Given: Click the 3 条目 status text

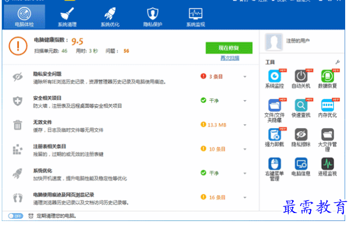Looking at the screenshot, I should (215, 77).
